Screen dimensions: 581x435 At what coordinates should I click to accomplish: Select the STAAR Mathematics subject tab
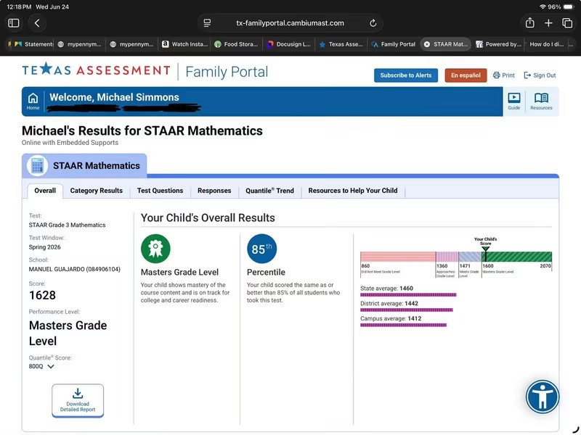pos(84,165)
